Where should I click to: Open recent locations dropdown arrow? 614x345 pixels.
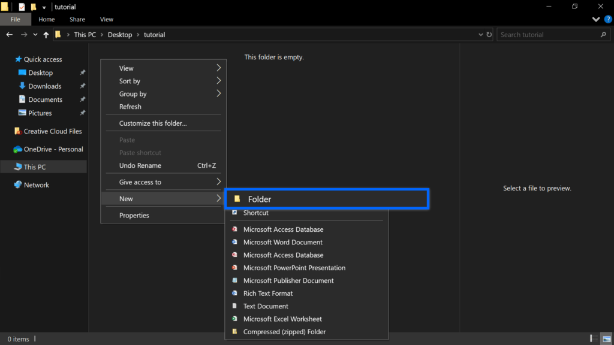(x=35, y=35)
